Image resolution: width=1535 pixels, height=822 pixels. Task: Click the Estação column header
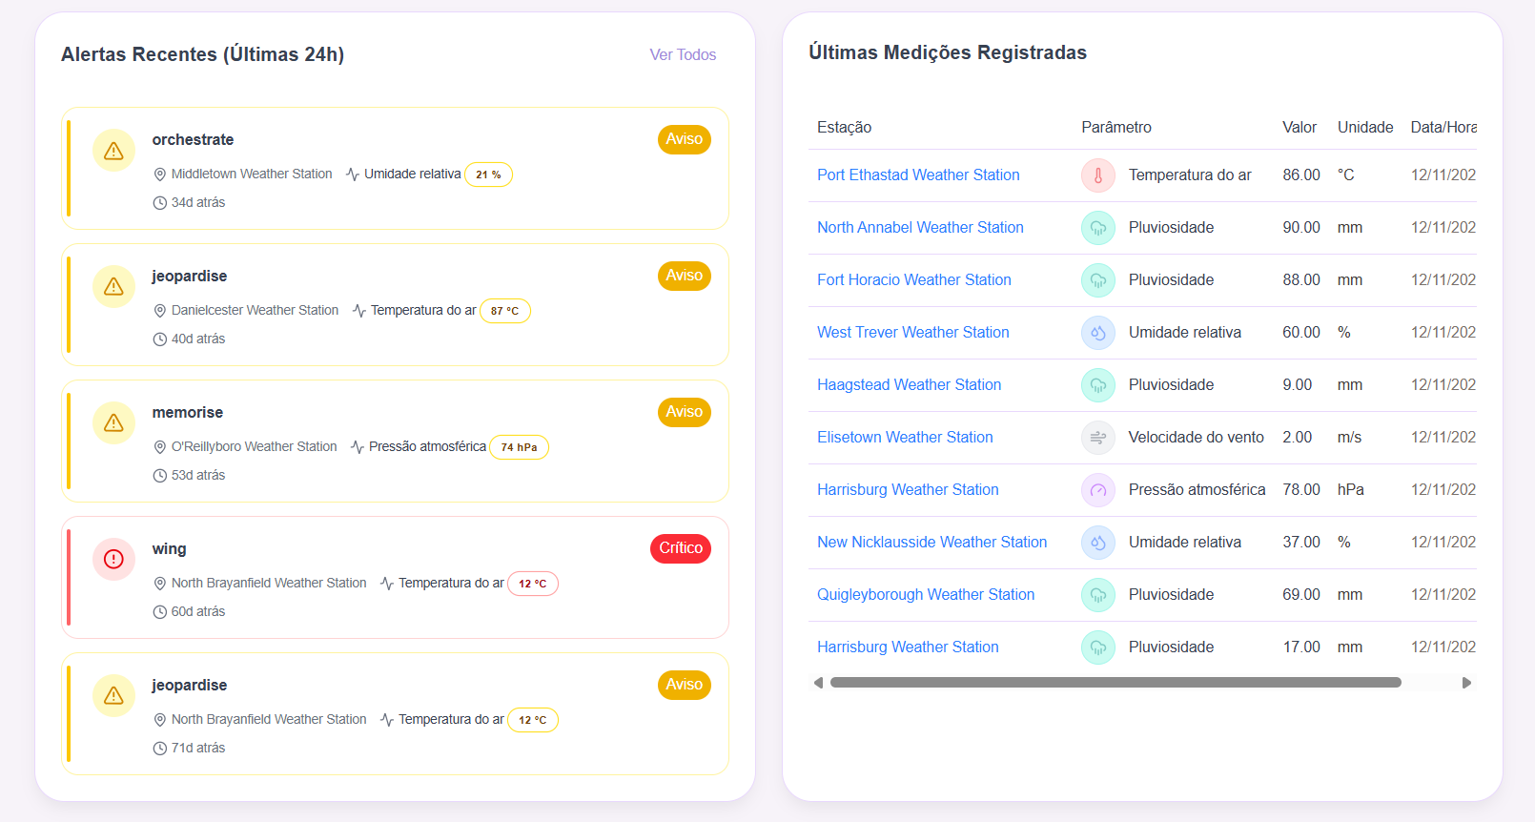(x=844, y=128)
